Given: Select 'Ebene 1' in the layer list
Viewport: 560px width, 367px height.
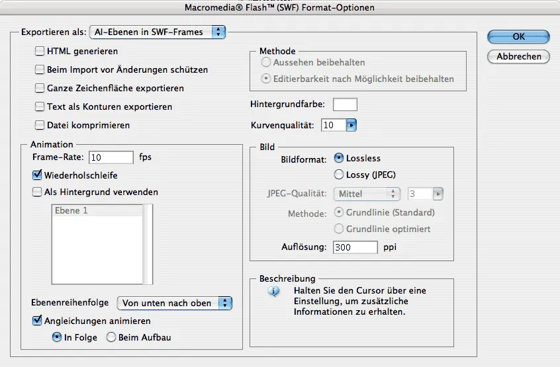Looking at the screenshot, I should pos(97,210).
